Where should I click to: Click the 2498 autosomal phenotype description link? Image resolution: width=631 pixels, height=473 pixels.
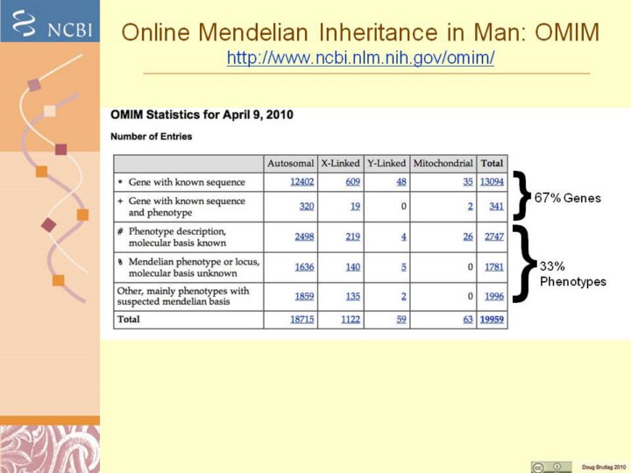coord(303,236)
